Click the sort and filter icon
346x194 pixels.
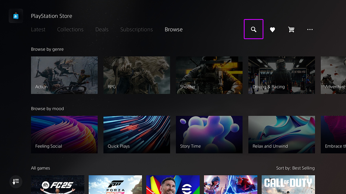pos(16,182)
